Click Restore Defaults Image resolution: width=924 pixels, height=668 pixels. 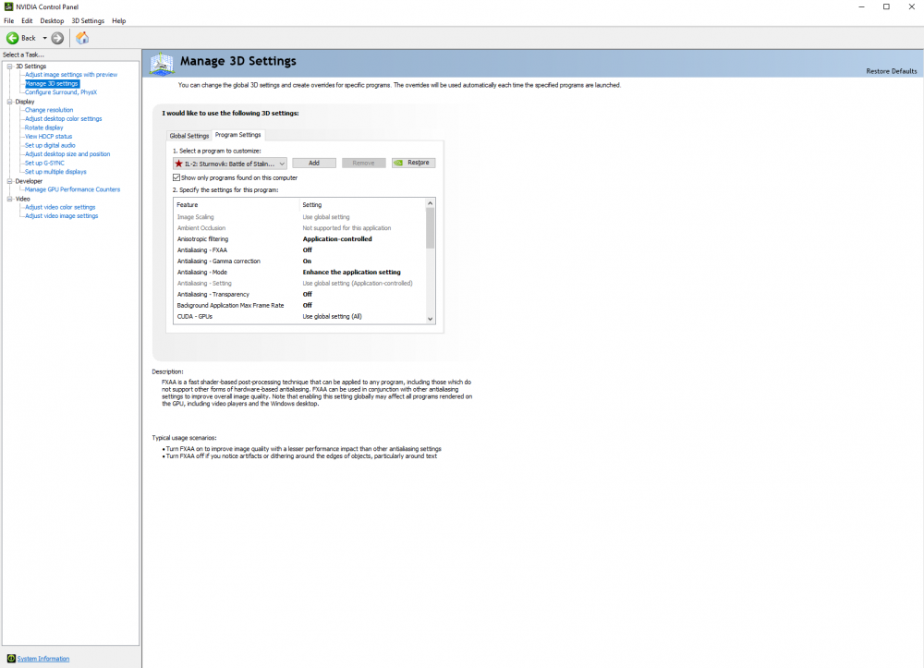click(x=892, y=70)
